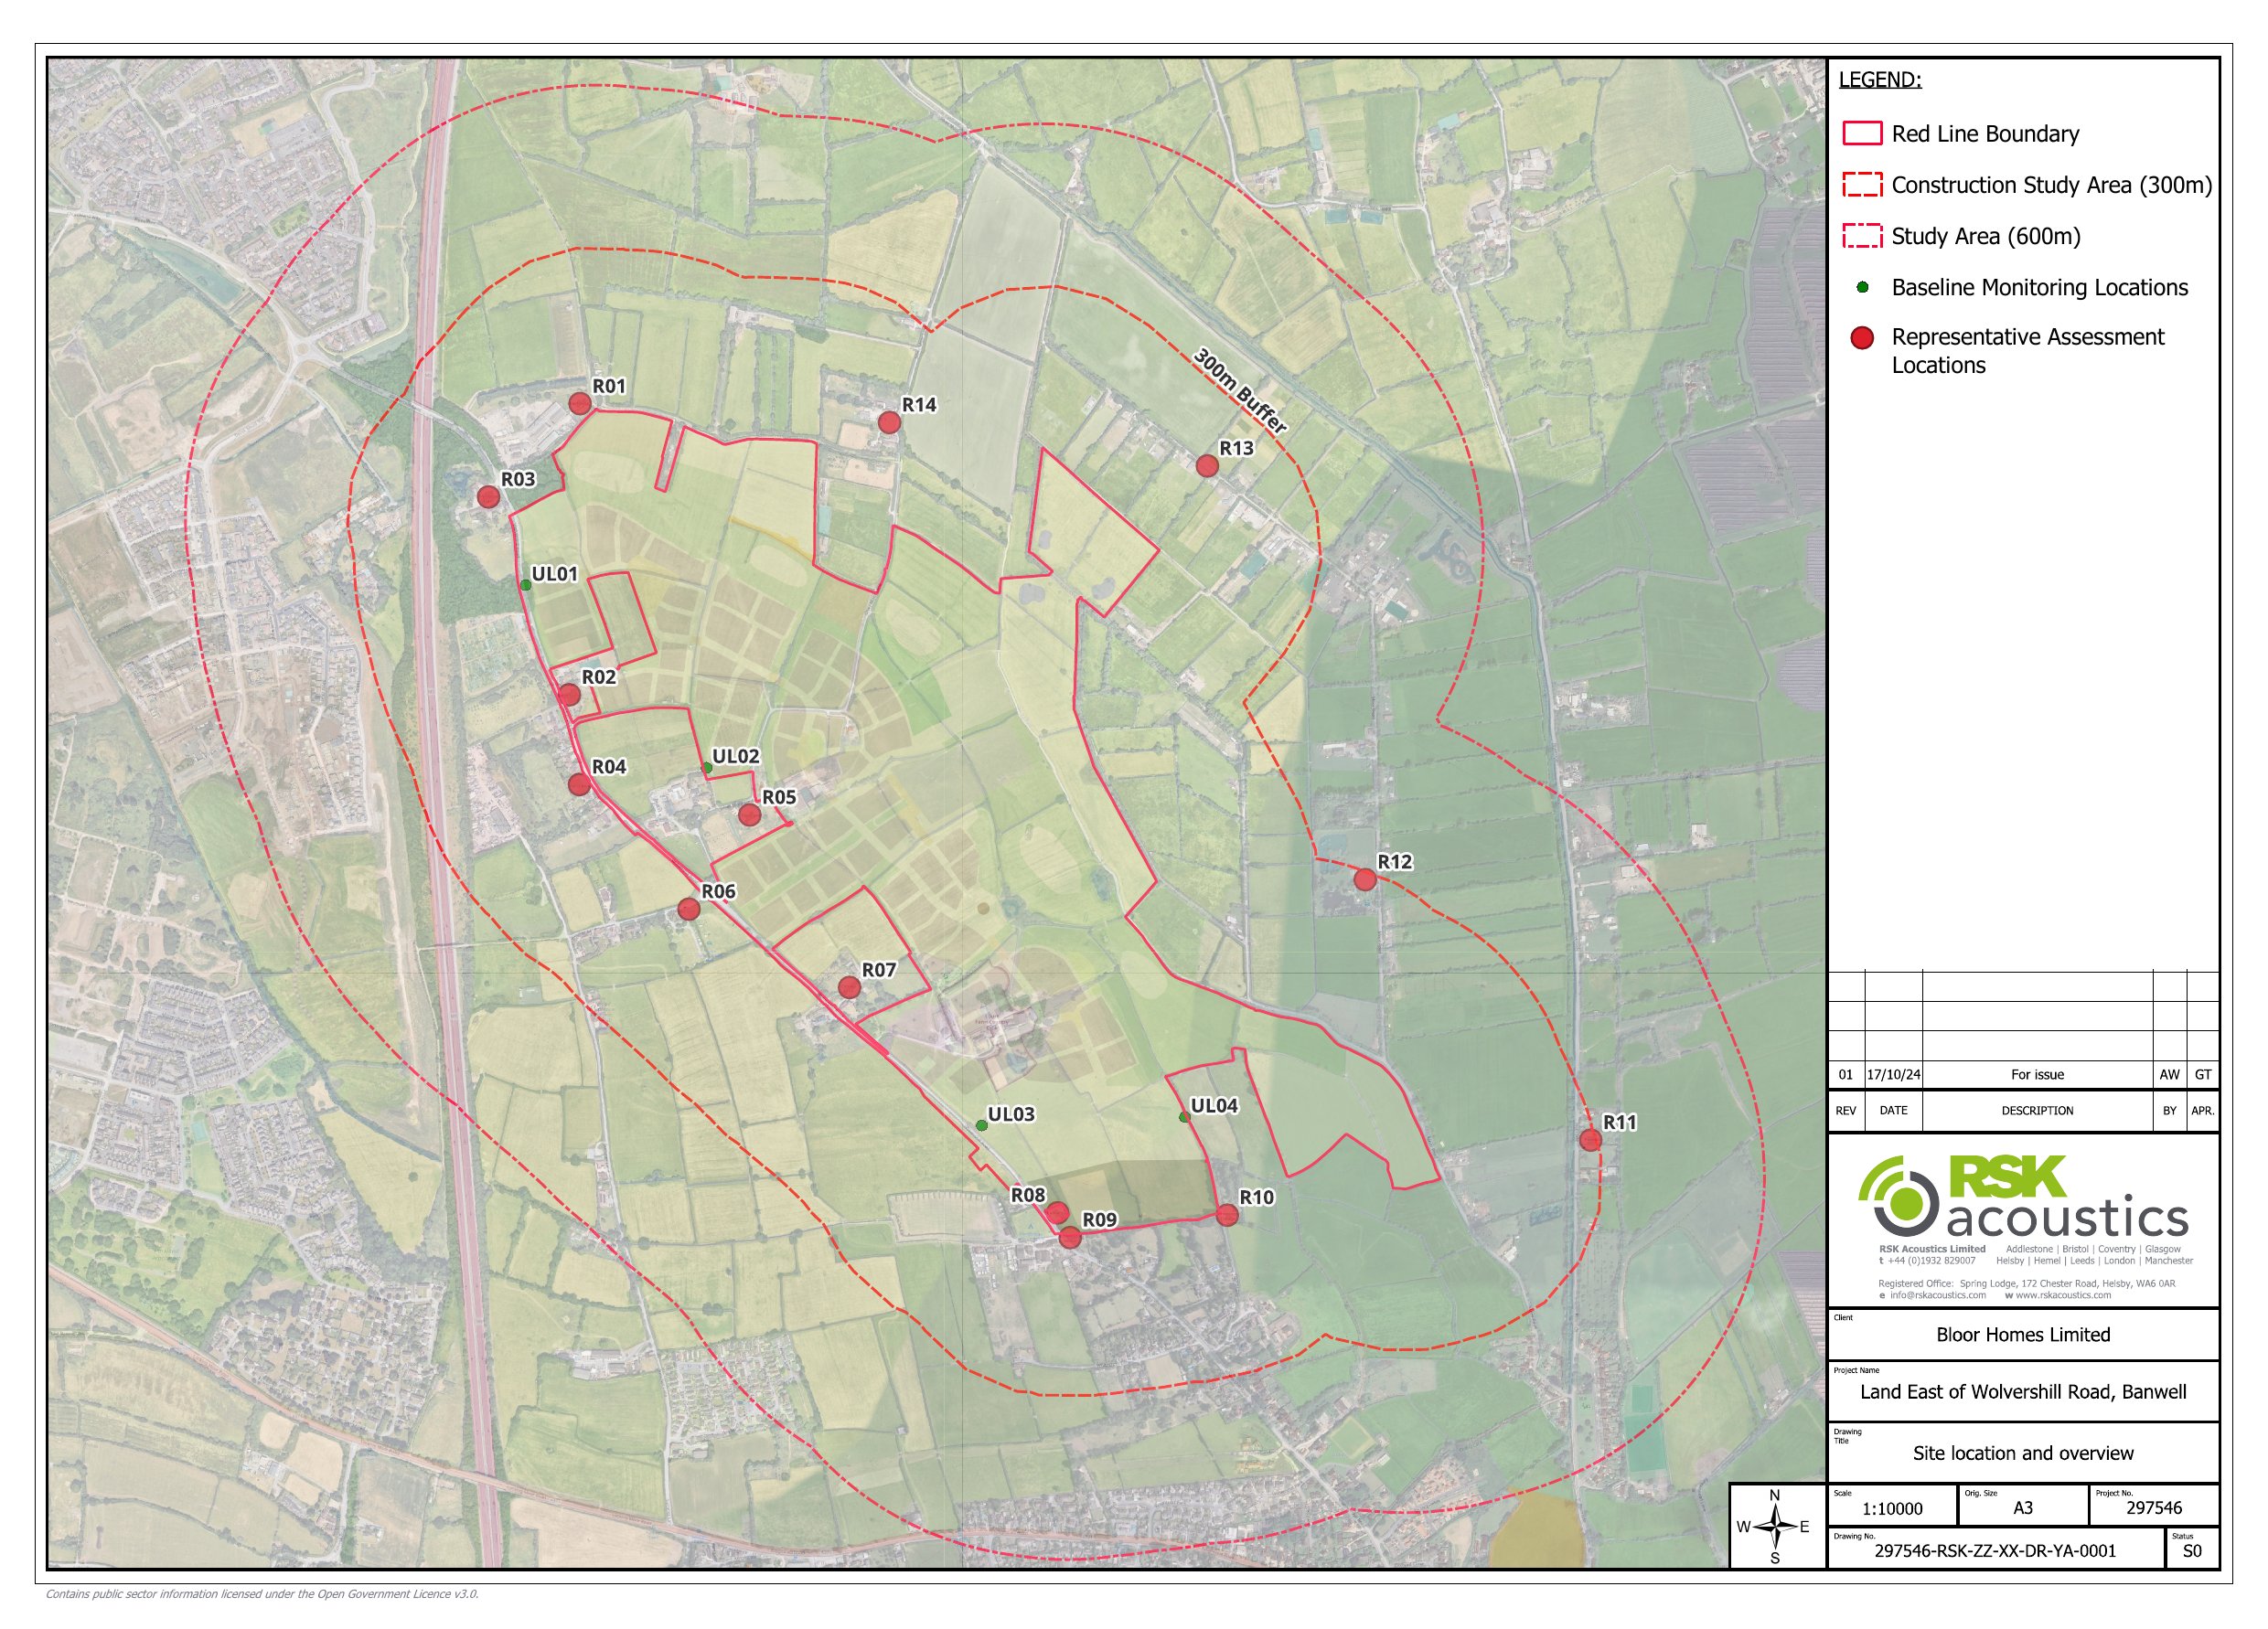The height and width of the screenshot is (1629, 2268).
Task: Click the info@rskacoustics.com email text
Action: click(x=1937, y=1295)
